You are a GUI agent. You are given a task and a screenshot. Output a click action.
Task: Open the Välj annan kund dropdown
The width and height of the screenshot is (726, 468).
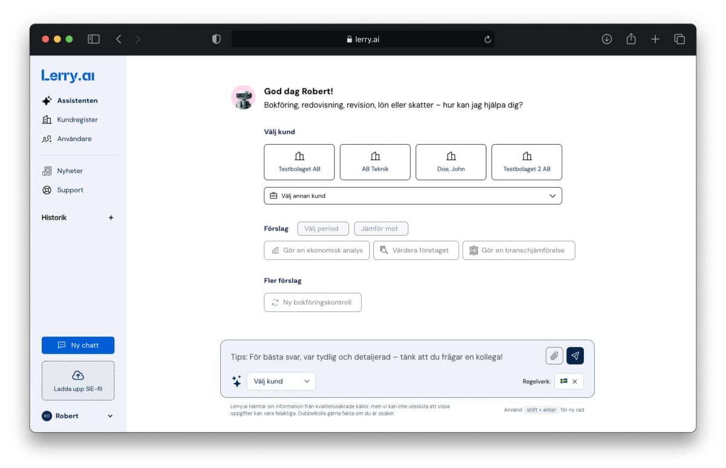point(413,196)
